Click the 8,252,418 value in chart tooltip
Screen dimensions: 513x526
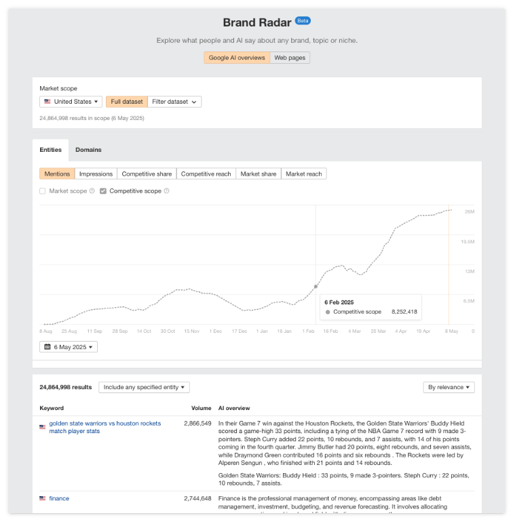[x=404, y=312]
